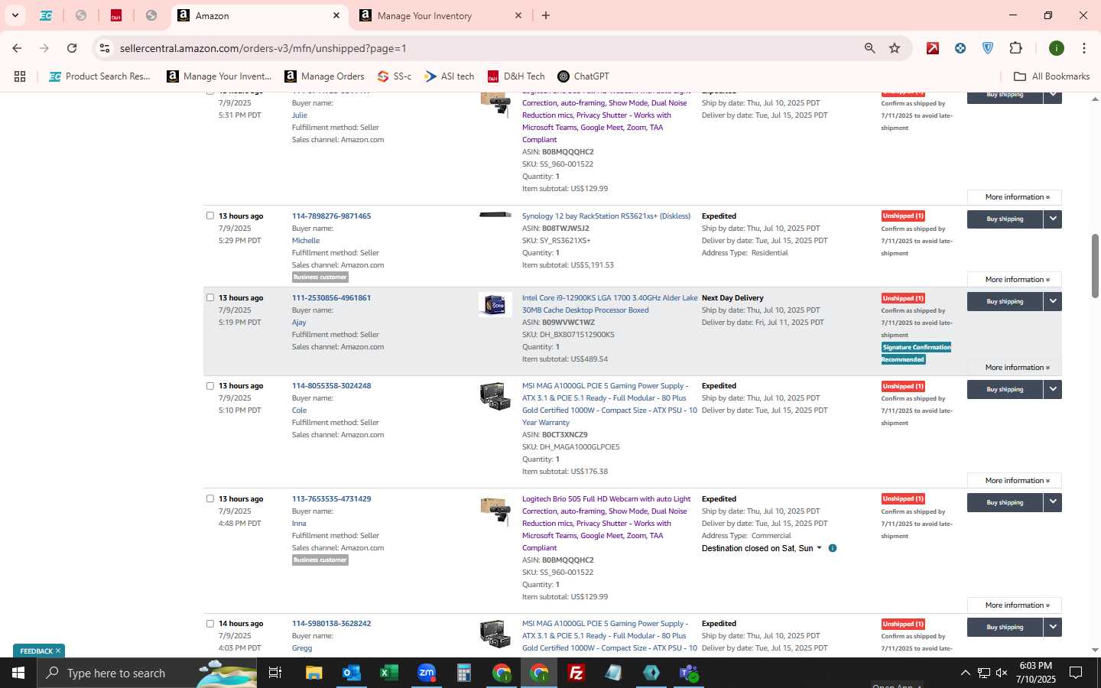Open Product Search Res... bookmark
This screenshot has width=1101, height=688.
click(x=100, y=76)
